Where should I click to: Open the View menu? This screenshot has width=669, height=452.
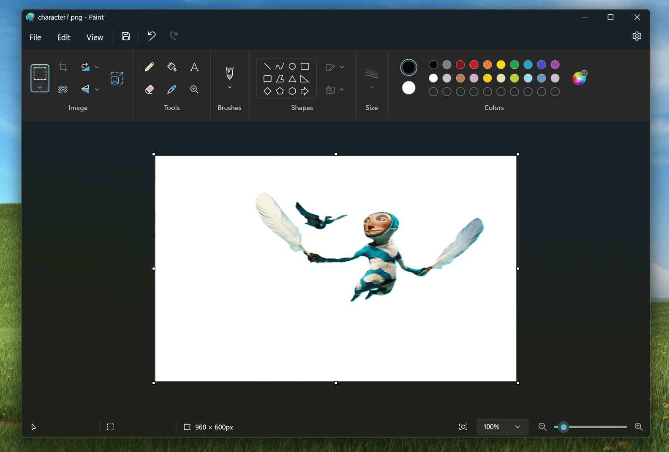coord(94,37)
